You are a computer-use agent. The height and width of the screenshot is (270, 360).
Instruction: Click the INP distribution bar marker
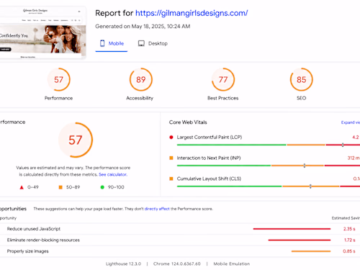point(305,166)
